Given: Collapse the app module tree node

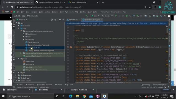Looking at the screenshot, I should (16, 23).
